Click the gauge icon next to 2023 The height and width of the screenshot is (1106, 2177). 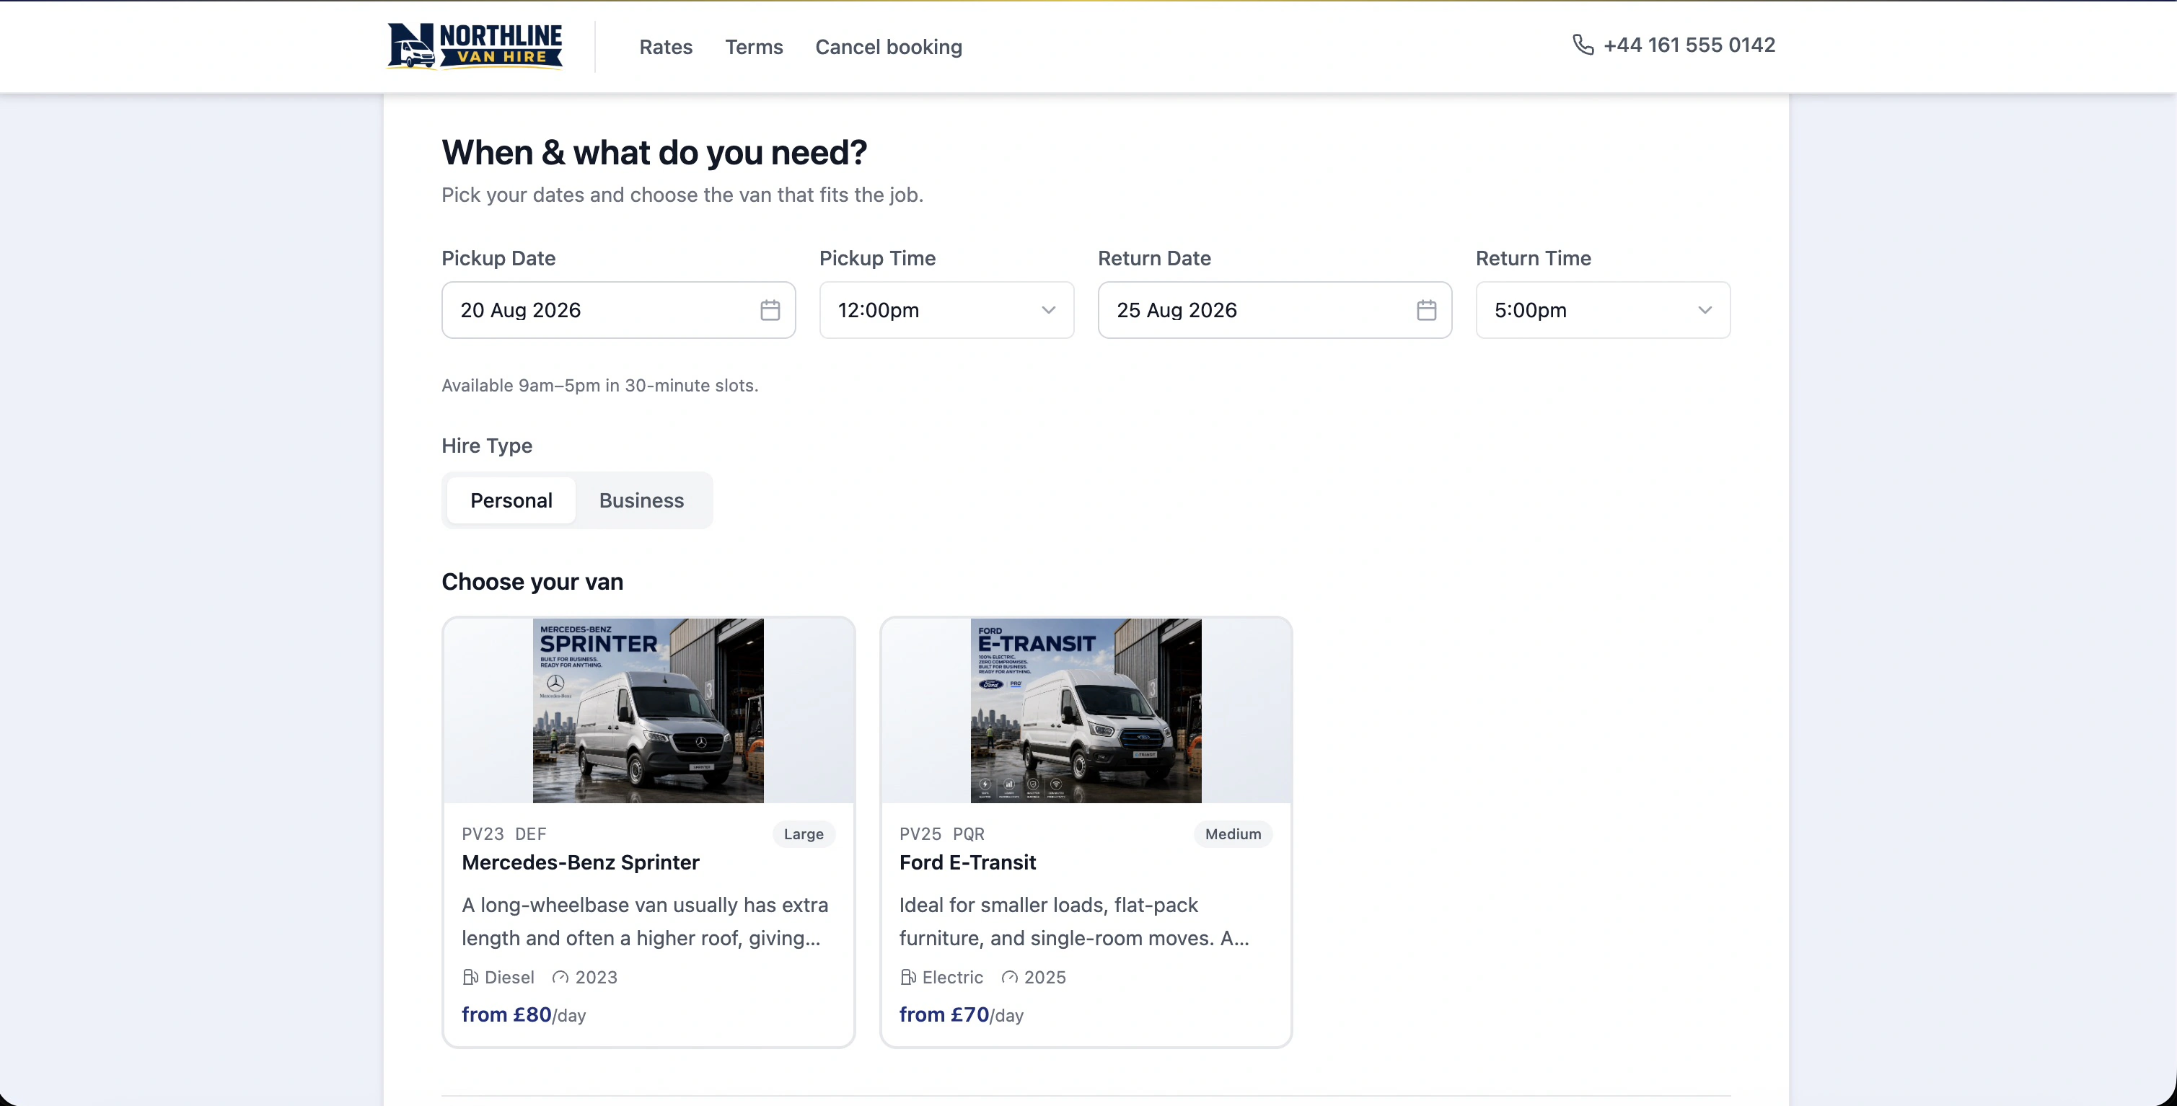[x=560, y=978]
